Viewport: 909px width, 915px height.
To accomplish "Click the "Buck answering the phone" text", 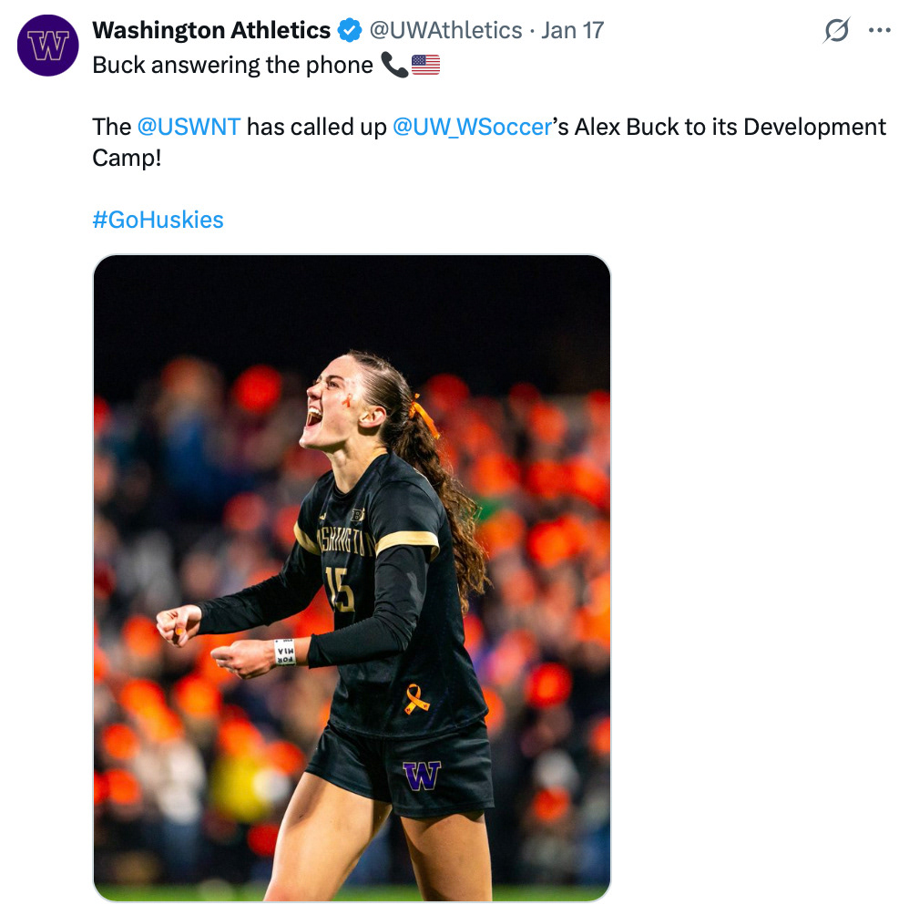I will (x=232, y=66).
